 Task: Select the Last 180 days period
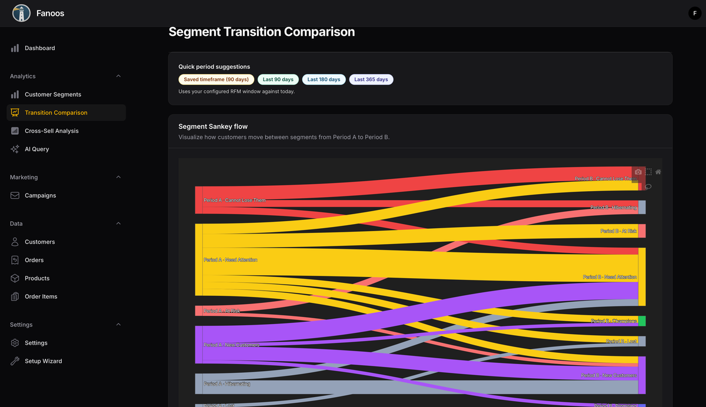324,79
